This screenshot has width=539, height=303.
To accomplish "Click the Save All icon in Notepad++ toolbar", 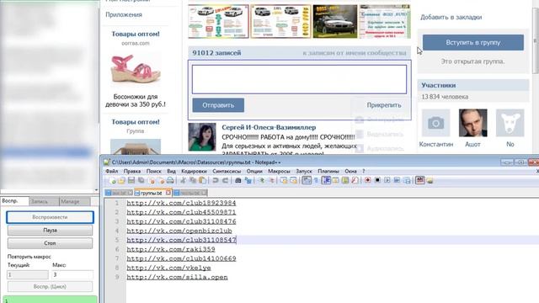I will [x=141, y=180].
